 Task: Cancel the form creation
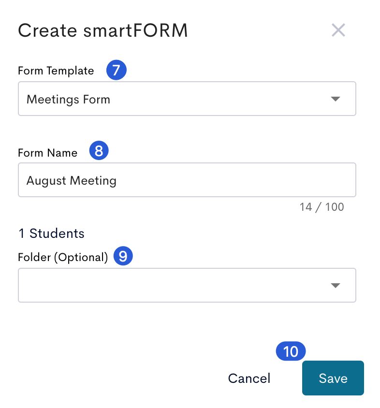click(x=249, y=378)
